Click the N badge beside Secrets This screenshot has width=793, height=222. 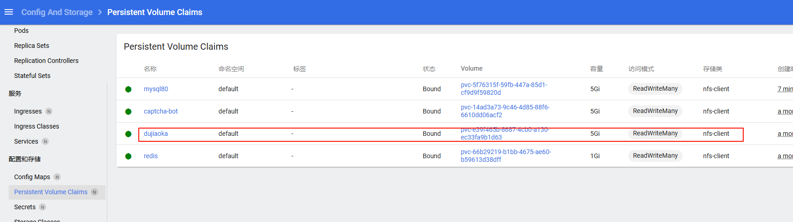click(42, 207)
